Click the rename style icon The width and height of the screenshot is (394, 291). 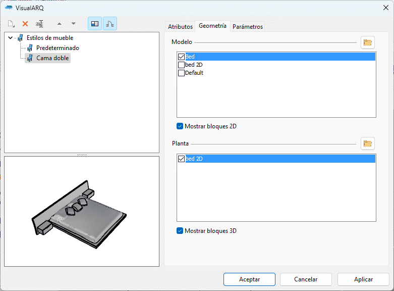pos(39,24)
